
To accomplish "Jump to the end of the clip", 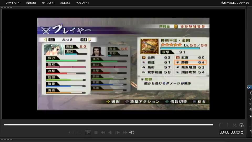I will pyautogui.click(x=125, y=133).
